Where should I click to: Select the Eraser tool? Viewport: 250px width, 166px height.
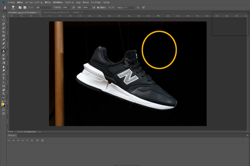[4, 59]
